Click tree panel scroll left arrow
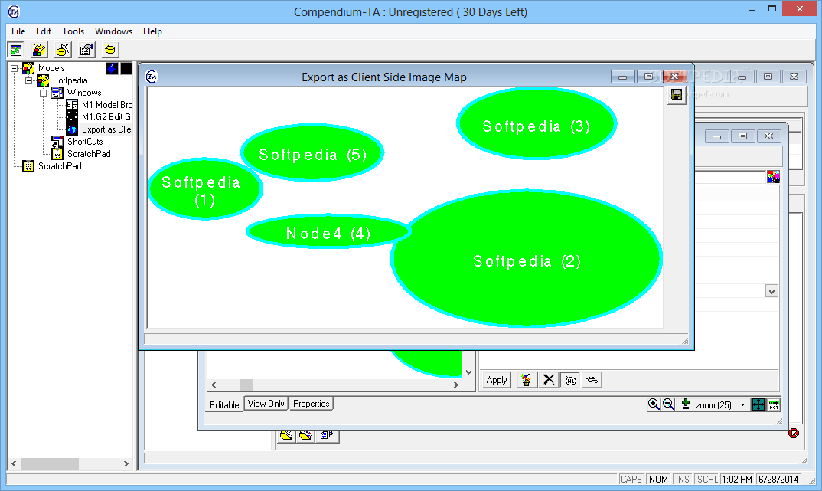This screenshot has height=491, width=822. coord(14,463)
